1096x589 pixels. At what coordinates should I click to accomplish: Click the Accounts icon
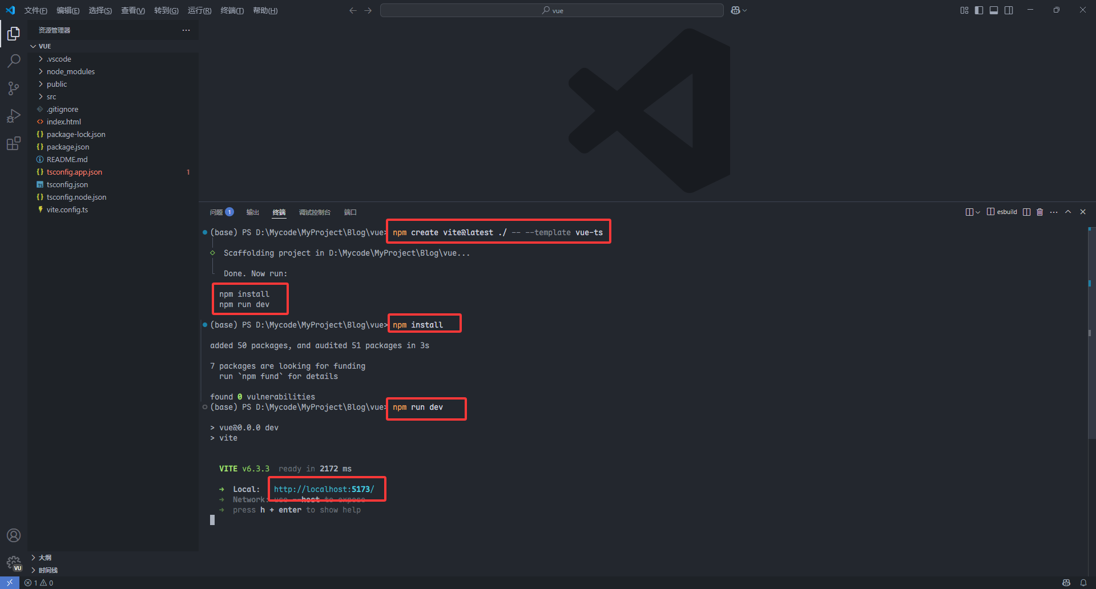click(x=14, y=535)
